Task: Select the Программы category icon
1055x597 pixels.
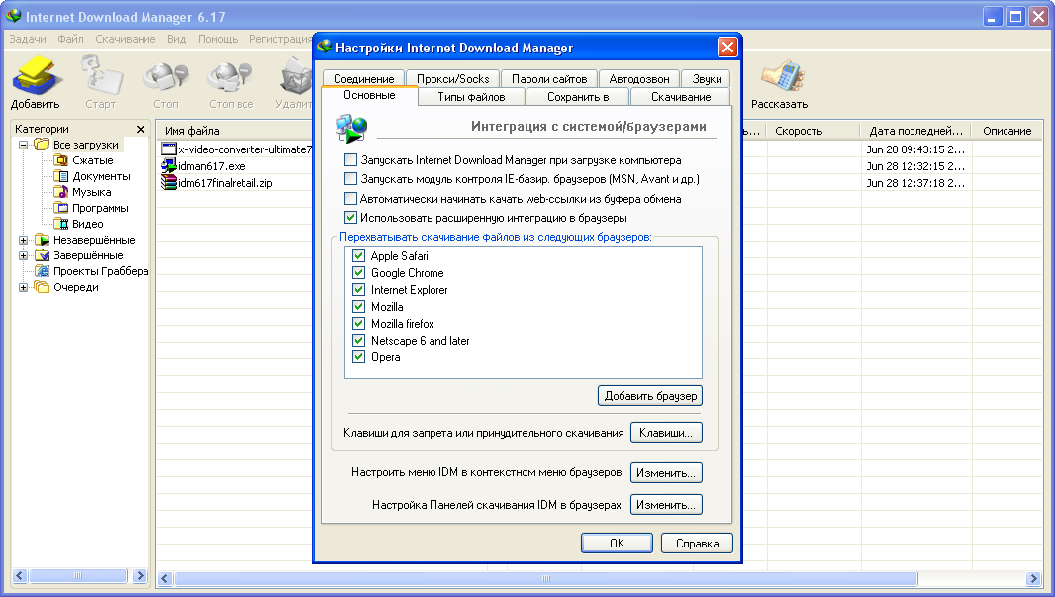Action: 60,208
